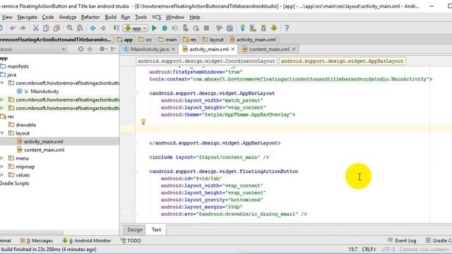Expand the mipmap folder in project tree
The image size is (452, 254).
point(2,167)
